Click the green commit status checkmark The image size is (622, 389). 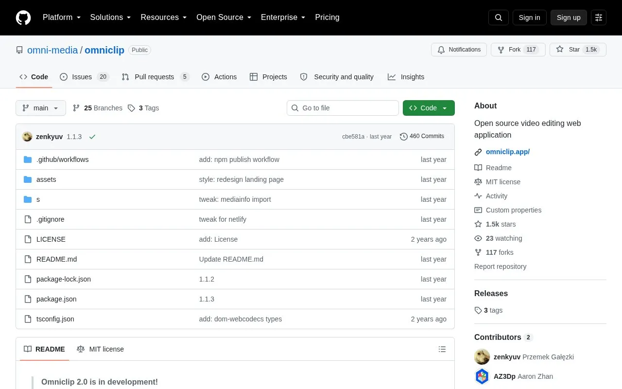pos(92,137)
